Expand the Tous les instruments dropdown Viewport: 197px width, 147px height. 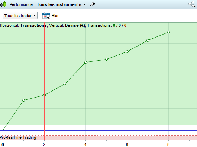[61, 4]
